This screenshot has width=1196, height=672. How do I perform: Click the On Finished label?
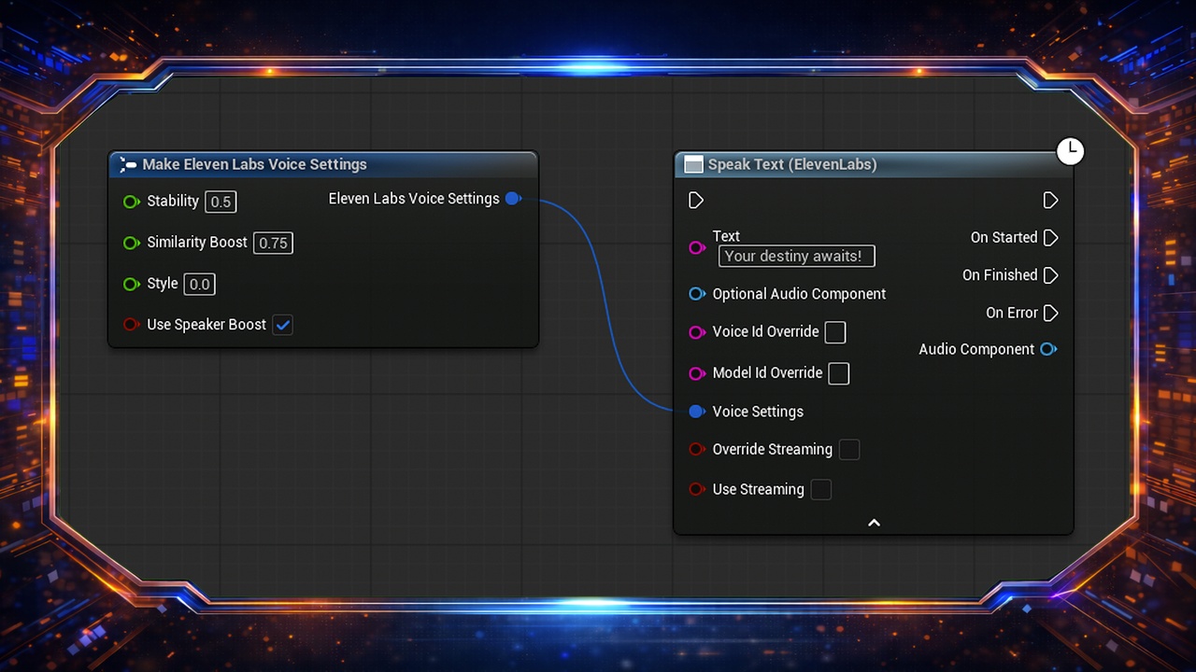(x=1000, y=275)
